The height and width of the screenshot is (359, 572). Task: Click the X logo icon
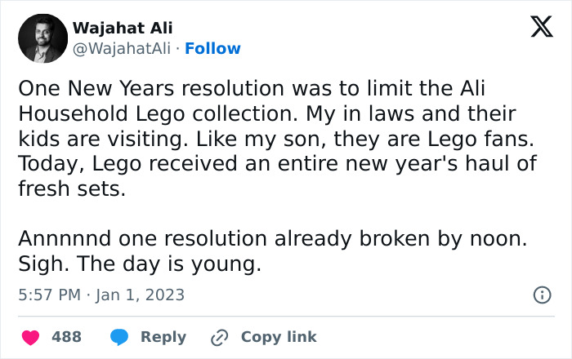pos(542,27)
